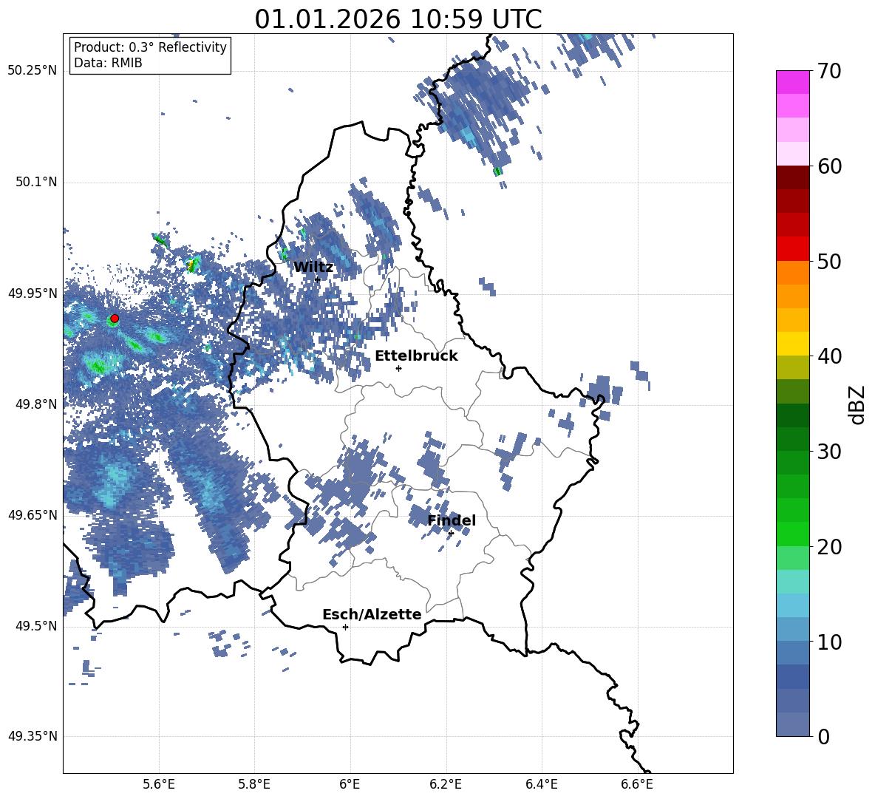Click the orange band at 50 dBZ
Screen dimensions: 875x799
pyautogui.click(x=793, y=273)
